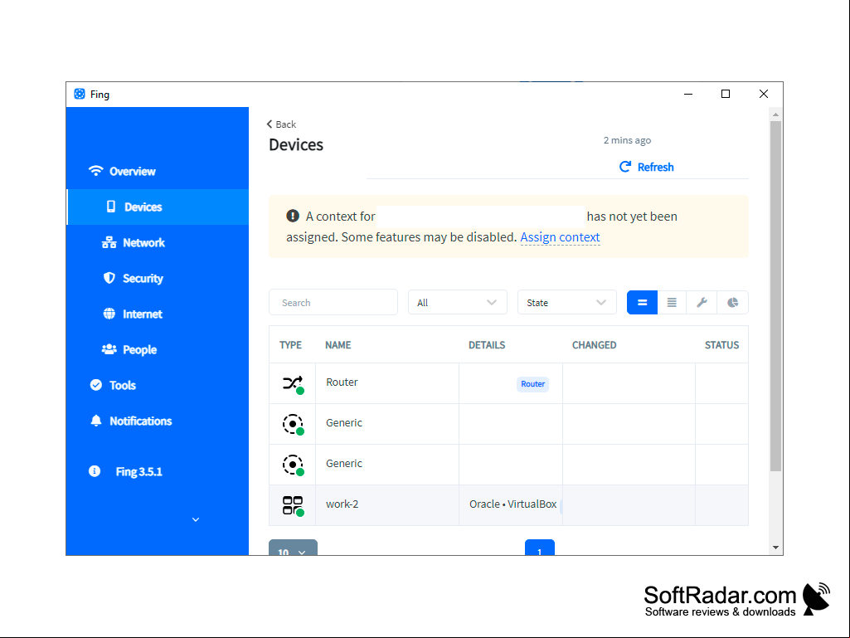Click the Fing 3.5.1 version info
This screenshot has height=638, width=850.
138,471
